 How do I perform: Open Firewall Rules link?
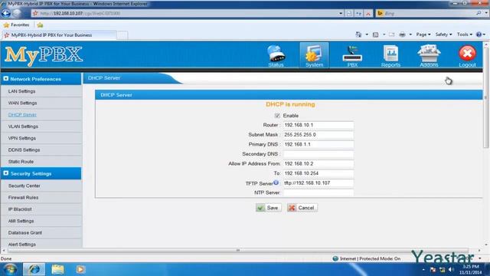[23, 198]
